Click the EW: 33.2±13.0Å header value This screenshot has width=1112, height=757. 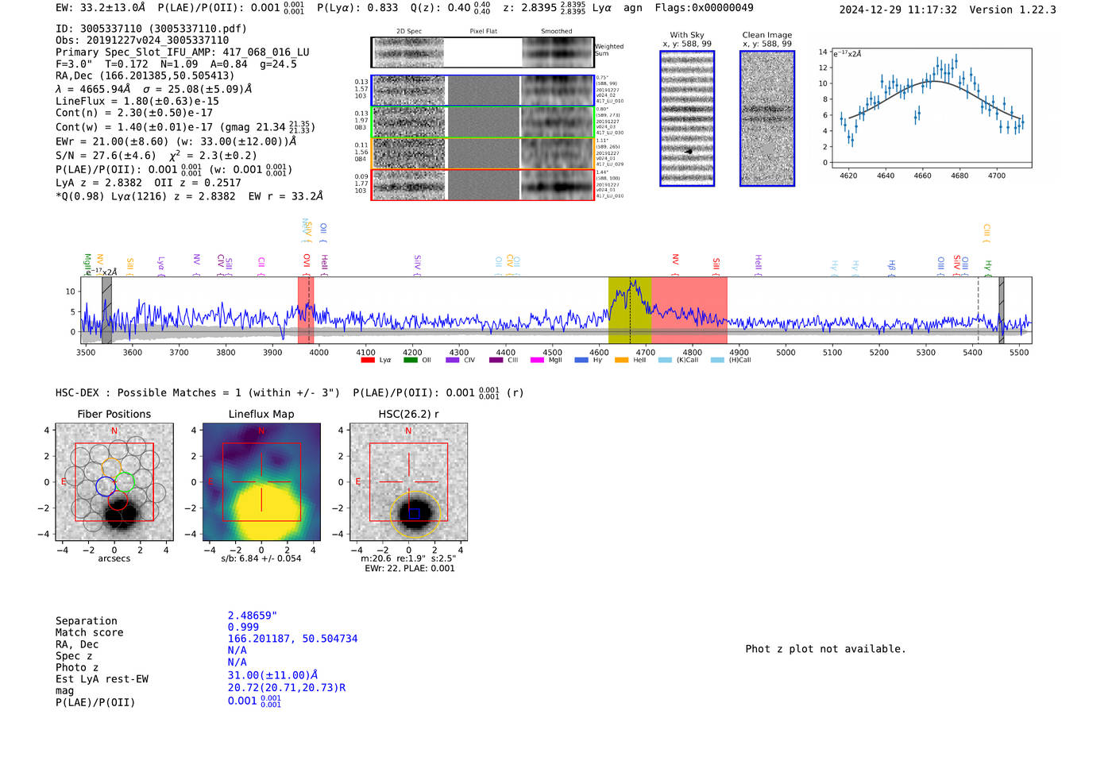coord(101,7)
